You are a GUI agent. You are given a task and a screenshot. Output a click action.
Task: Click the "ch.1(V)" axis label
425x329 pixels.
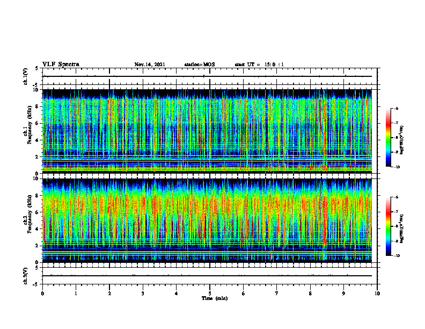[26, 76]
